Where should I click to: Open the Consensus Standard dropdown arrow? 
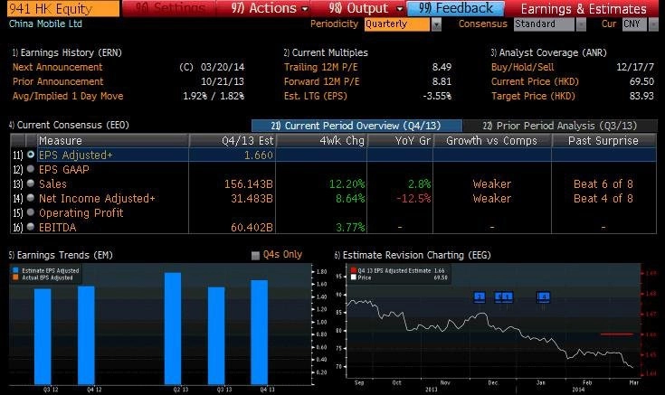pyautogui.click(x=581, y=24)
